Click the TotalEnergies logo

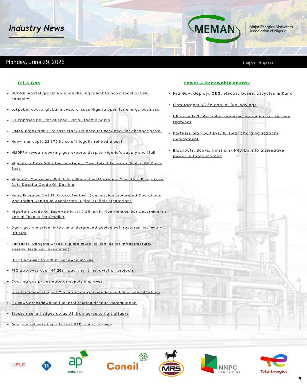click(274, 364)
